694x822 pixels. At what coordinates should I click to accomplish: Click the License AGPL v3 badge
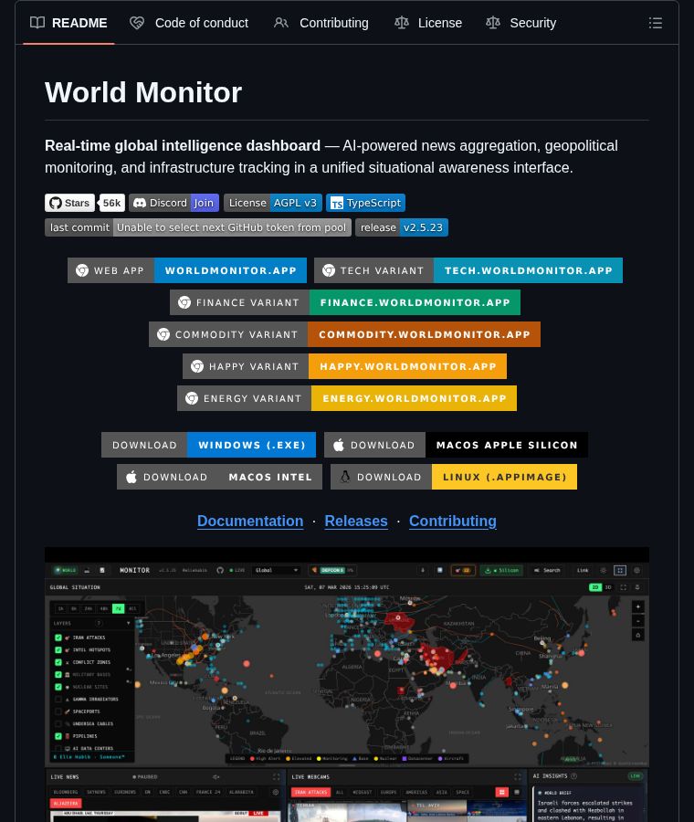click(273, 203)
